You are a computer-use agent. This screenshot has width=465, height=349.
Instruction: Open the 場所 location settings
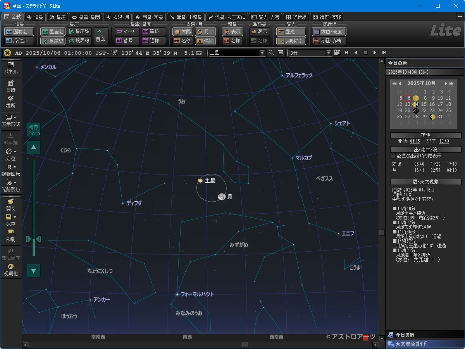click(11, 102)
